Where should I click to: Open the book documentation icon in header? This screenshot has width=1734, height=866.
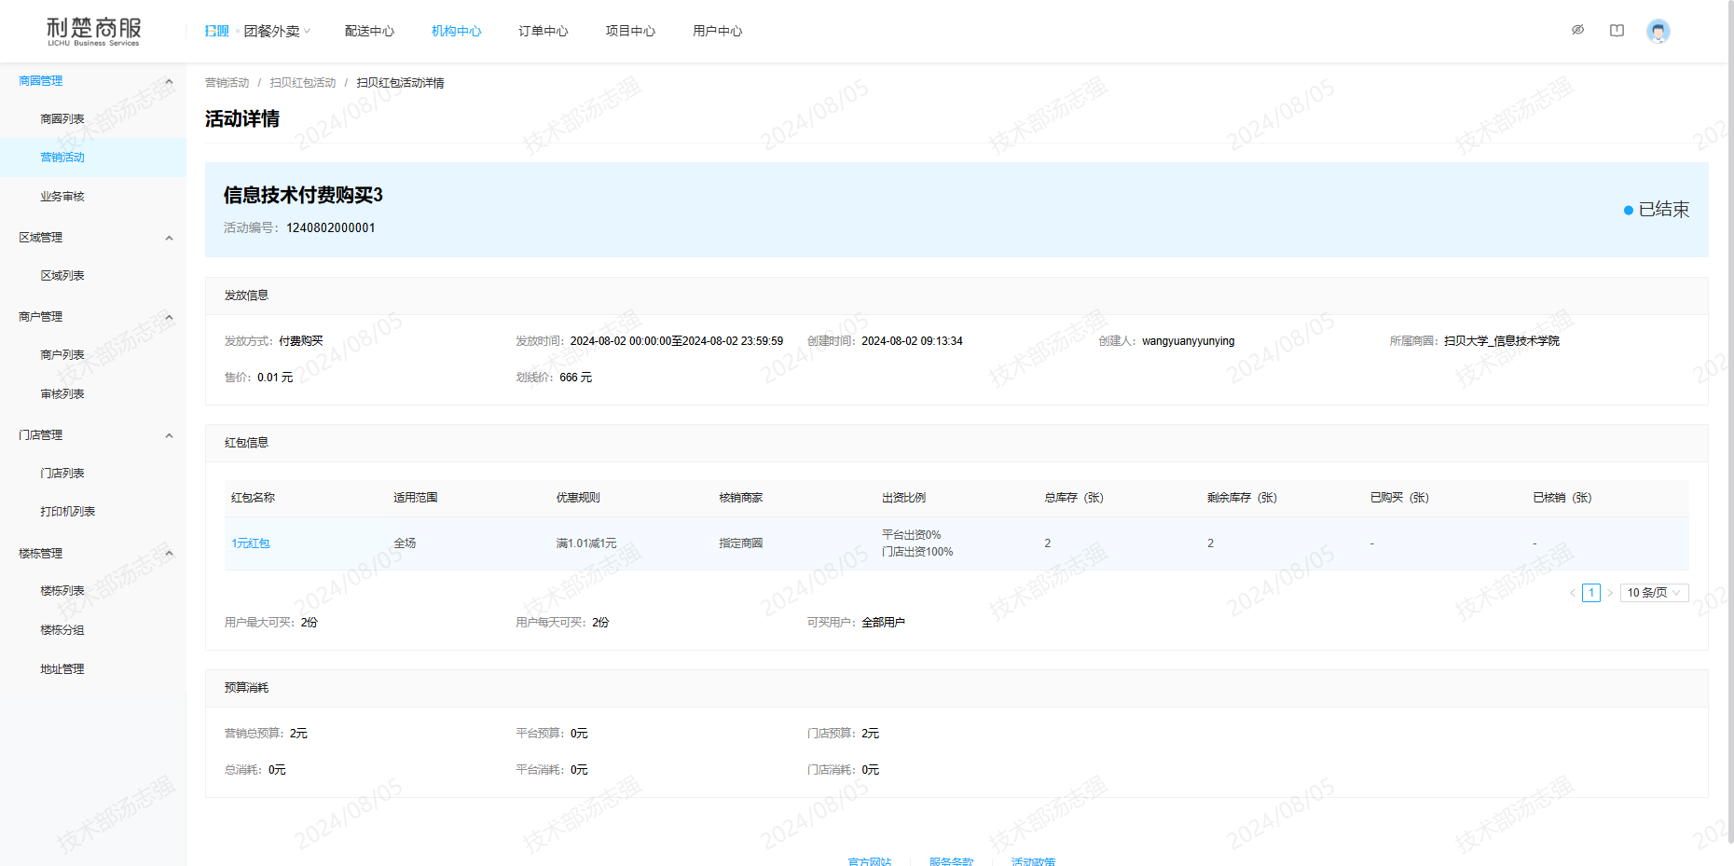pos(1617,30)
